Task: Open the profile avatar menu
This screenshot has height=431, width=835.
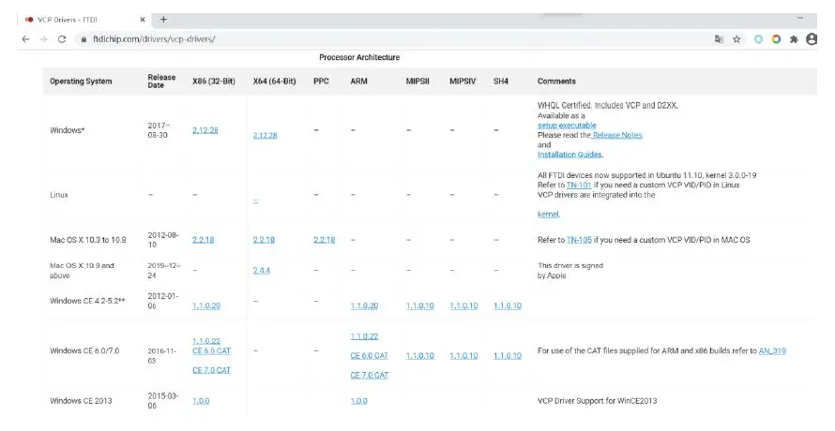Action: tap(811, 38)
